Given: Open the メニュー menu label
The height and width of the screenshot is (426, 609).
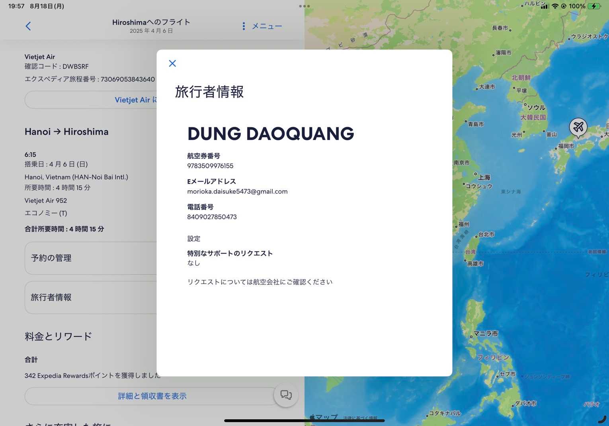Looking at the screenshot, I should (x=267, y=26).
